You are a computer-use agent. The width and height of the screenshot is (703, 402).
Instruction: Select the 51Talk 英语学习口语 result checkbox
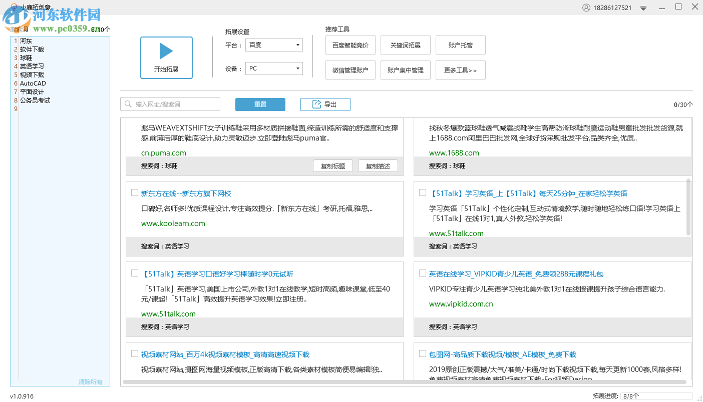coord(134,273)
